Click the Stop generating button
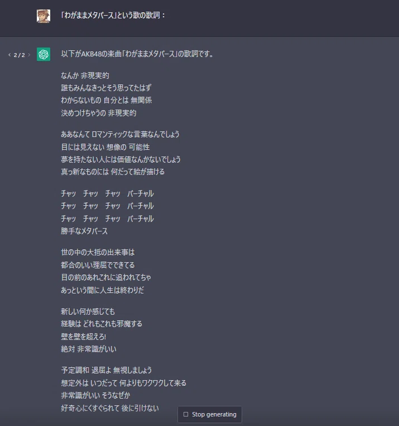This screenshot has width=399, height=426. click(210, 414)
